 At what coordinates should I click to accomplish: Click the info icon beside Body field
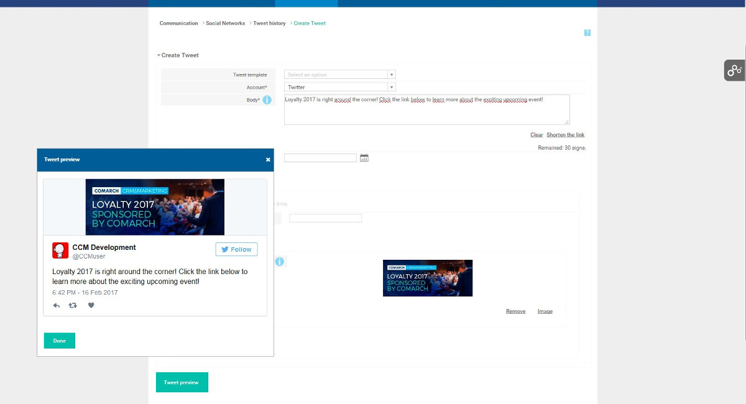(267, 100)
